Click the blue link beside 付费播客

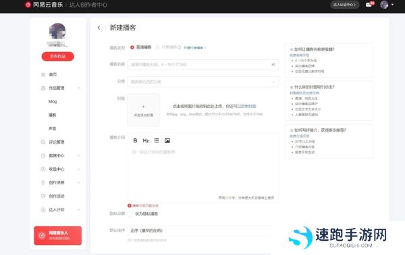click(194, 48)
